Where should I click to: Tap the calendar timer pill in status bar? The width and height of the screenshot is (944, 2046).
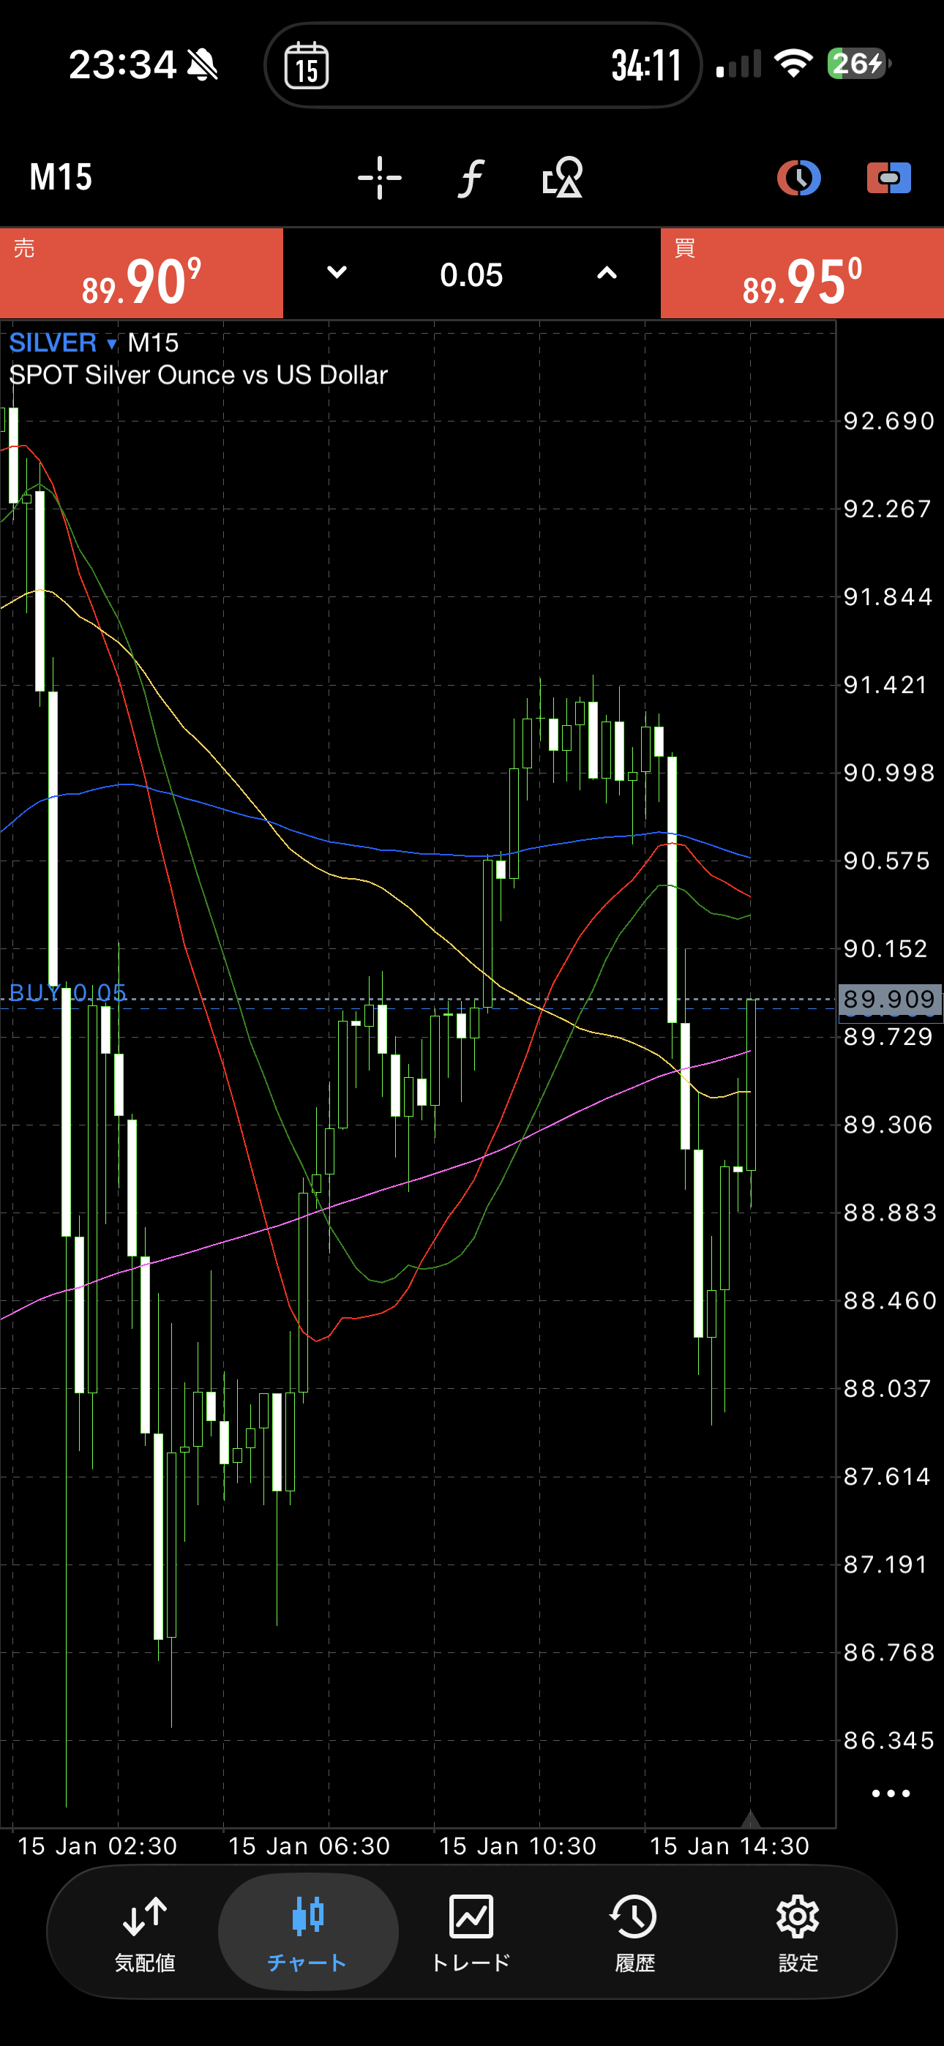tap(482, 65)
